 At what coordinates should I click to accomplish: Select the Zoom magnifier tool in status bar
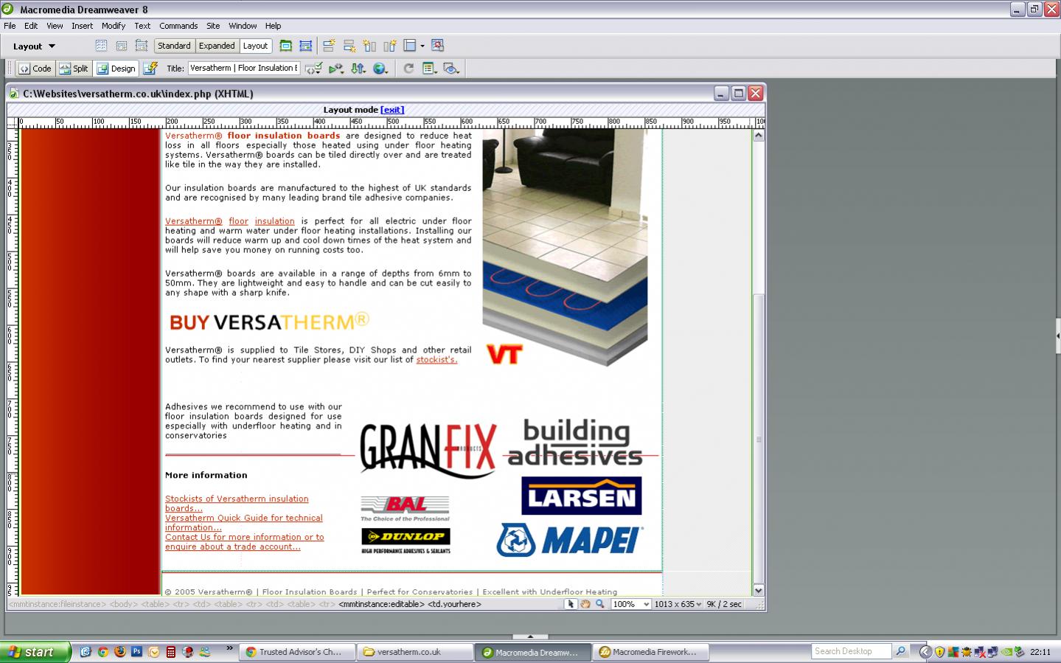click(x=600, y=604)
